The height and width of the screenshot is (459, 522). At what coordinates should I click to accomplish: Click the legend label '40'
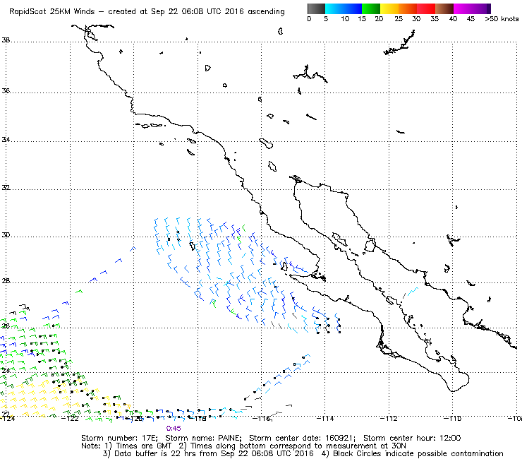click(453, 19)
